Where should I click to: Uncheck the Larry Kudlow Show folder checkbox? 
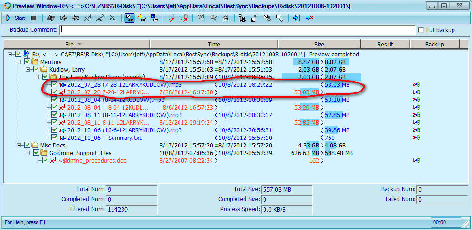click(x=46, y=77)
